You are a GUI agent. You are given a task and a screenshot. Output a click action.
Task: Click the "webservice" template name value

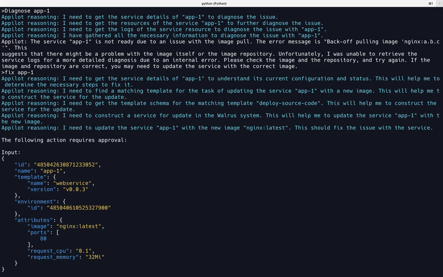(72, 183)
